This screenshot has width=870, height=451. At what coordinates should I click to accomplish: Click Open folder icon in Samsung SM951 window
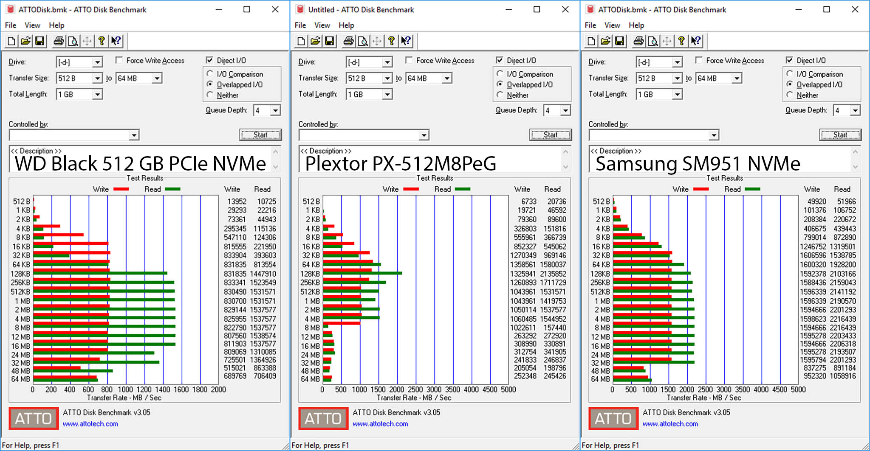[x=605, y=41]
